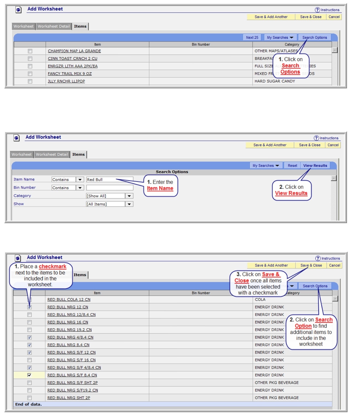353x416 pixels.
Task: Click Save & Close in bottom window
Action: 311,265
